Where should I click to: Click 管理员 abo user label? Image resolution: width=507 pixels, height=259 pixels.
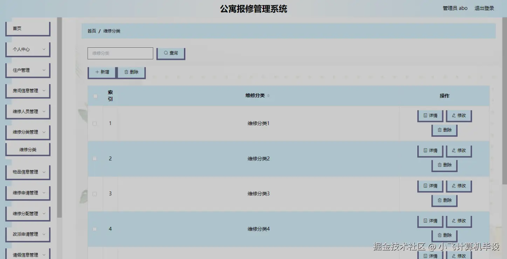455,8
